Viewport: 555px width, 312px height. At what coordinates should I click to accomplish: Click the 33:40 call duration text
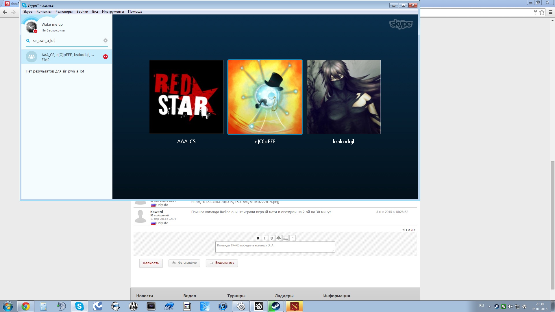(45, 60)
